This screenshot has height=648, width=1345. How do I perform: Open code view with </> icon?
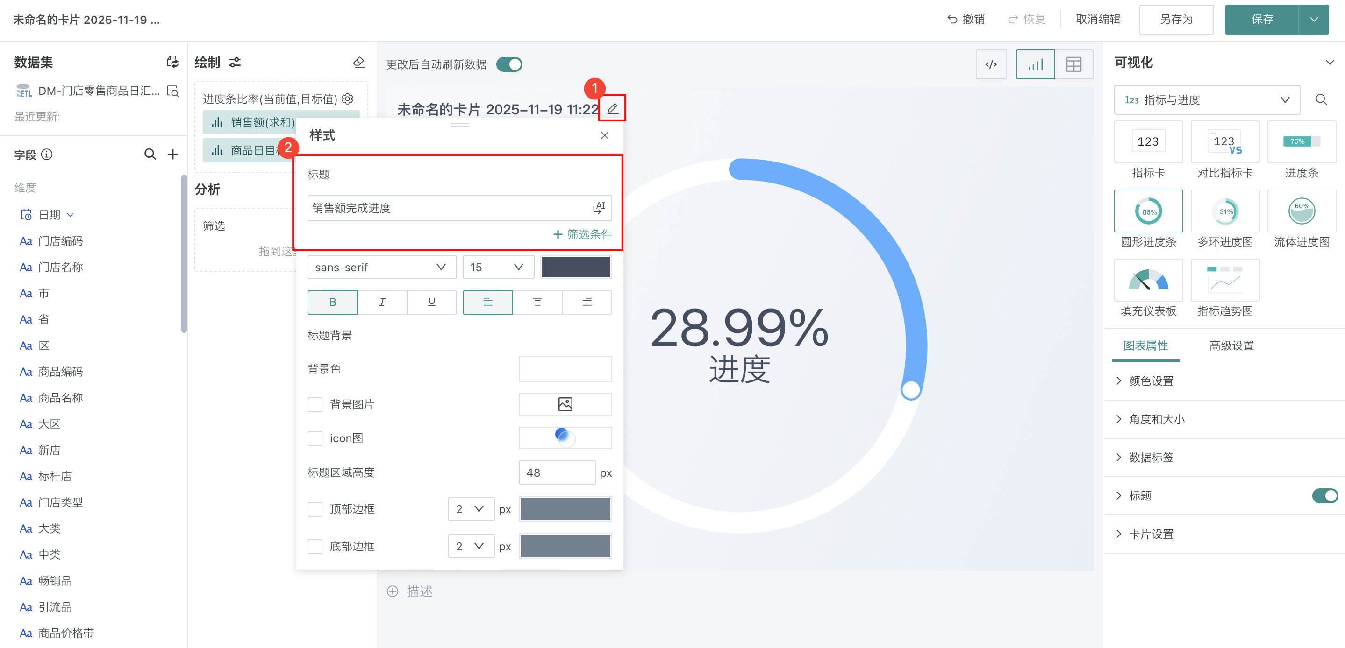990,65
